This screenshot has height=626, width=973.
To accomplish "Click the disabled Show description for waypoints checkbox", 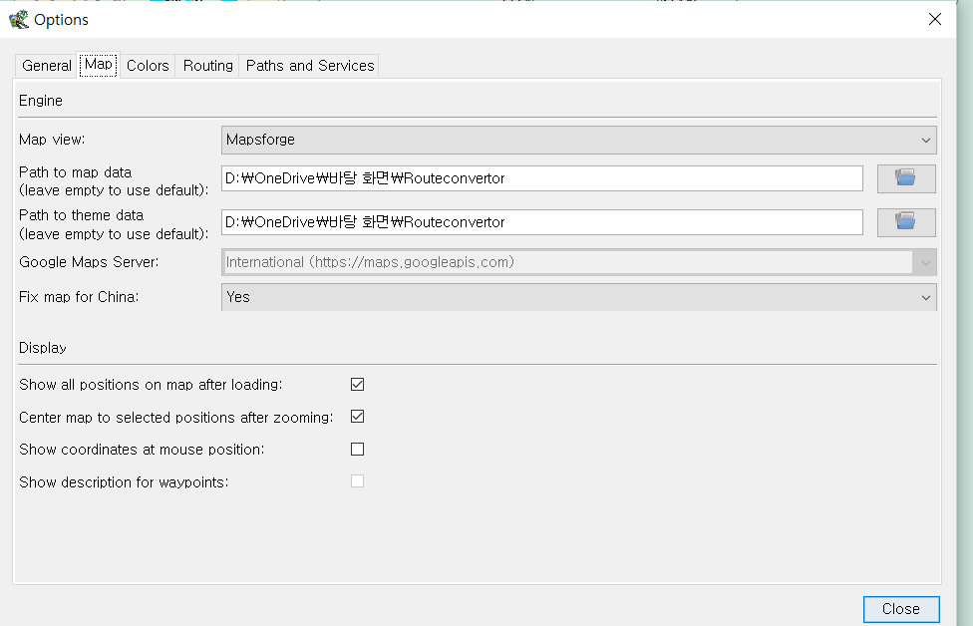I will click(x=358, y=481).
